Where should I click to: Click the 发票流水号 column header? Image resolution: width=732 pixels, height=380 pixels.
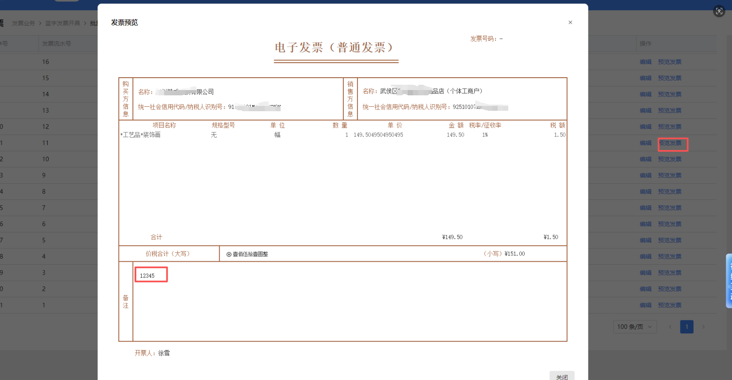pyautogui.click(x=56, y=44)
